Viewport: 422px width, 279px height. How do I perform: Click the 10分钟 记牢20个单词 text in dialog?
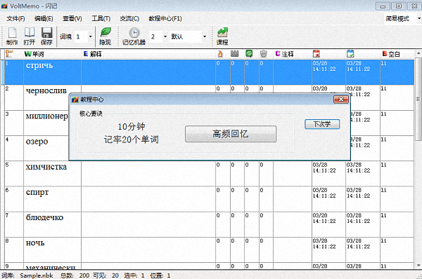(x=132, y=133)
